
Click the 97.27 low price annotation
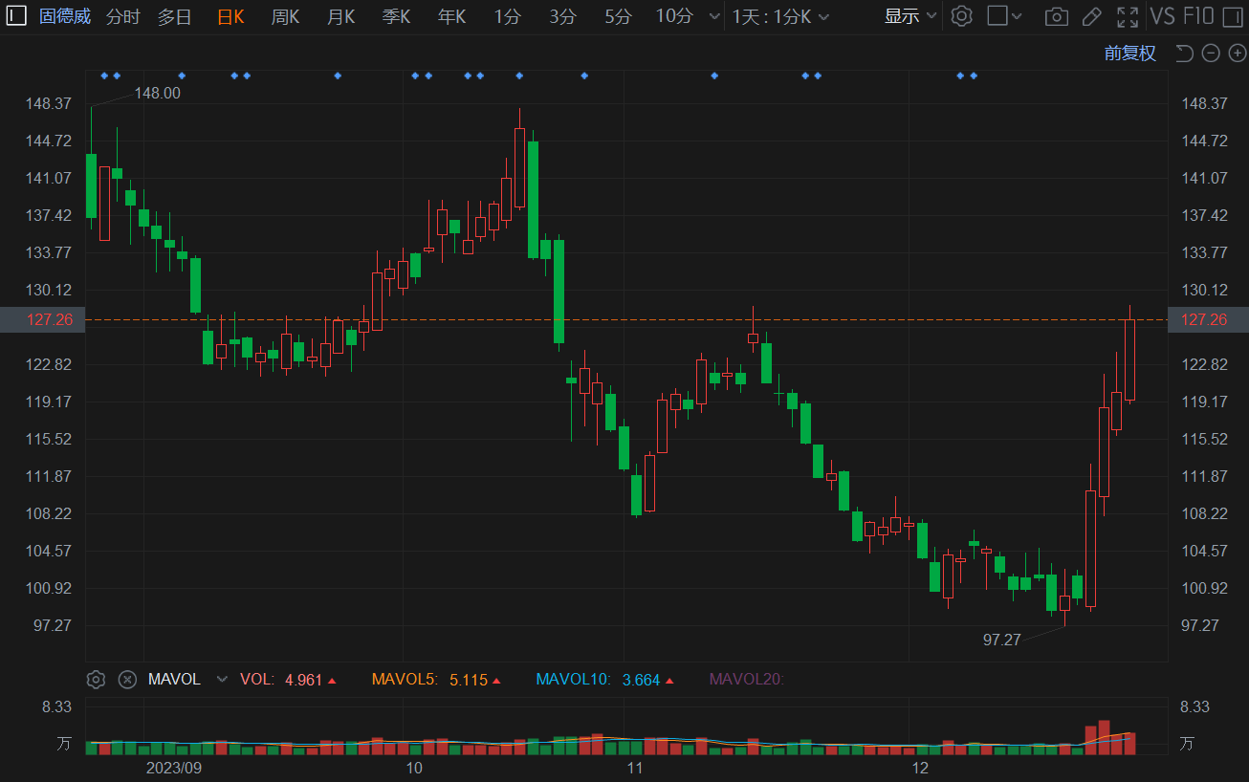click(1002, 640)
